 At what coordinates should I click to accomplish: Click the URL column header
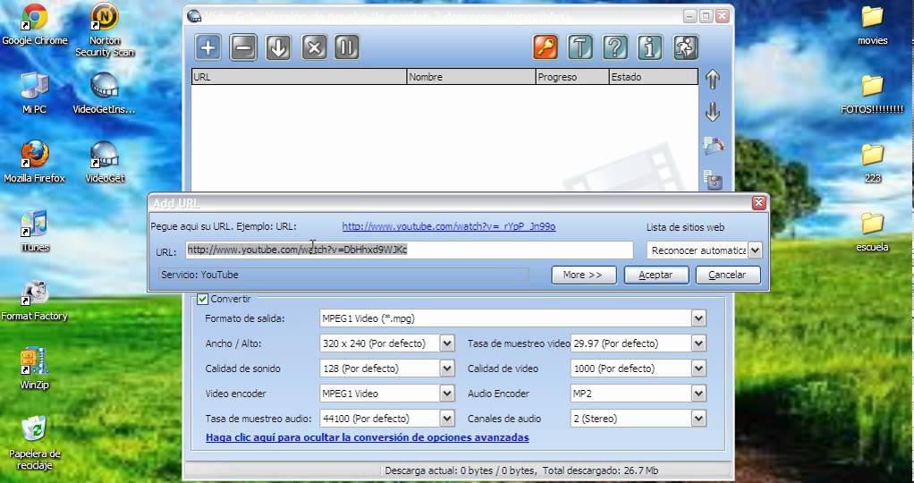[299, 77]
